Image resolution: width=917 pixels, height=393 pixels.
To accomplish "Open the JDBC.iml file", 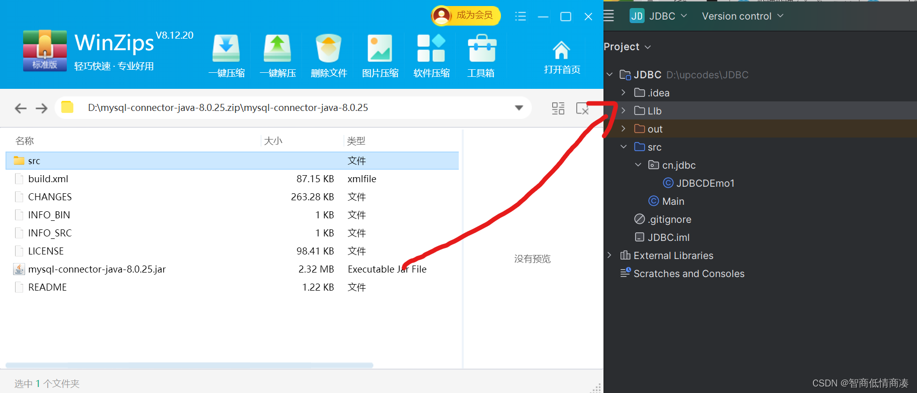I will (662, 237).
